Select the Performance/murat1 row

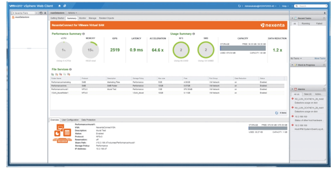pos(167,89)
